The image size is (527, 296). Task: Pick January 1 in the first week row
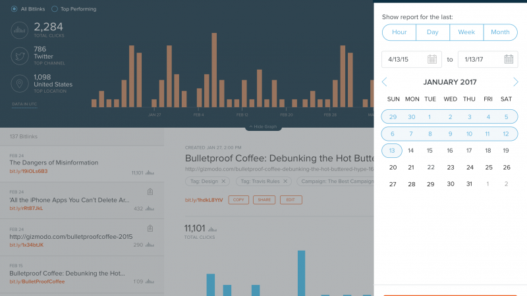tap(430, 117)
